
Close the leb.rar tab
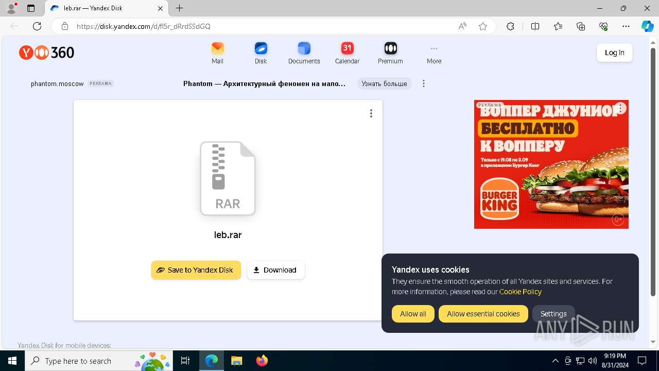pos(160,8)
